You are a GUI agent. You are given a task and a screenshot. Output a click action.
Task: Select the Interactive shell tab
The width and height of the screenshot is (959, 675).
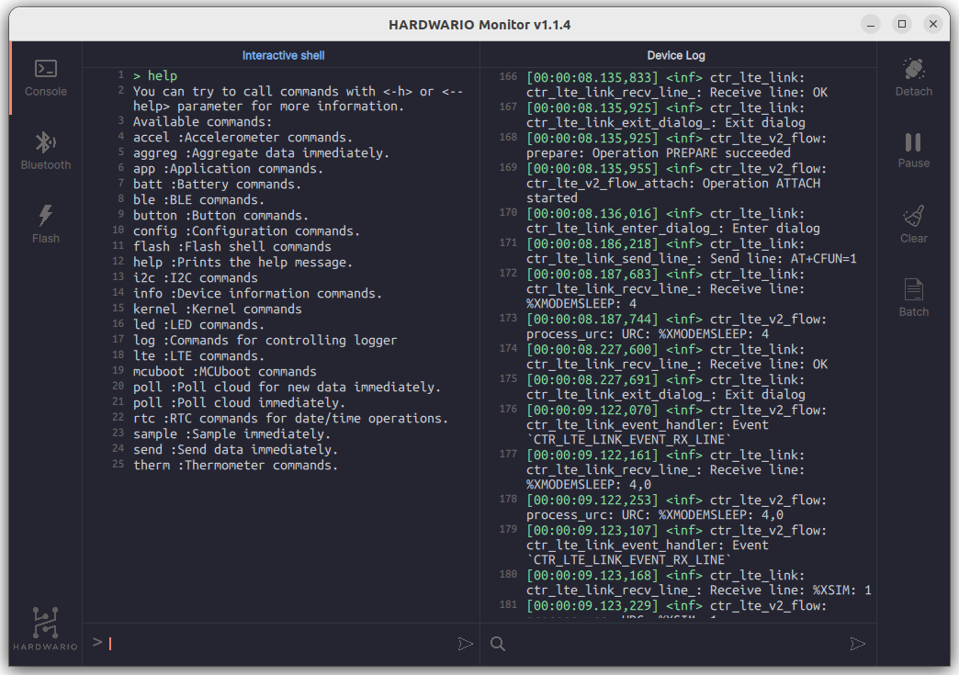point(283,55)
